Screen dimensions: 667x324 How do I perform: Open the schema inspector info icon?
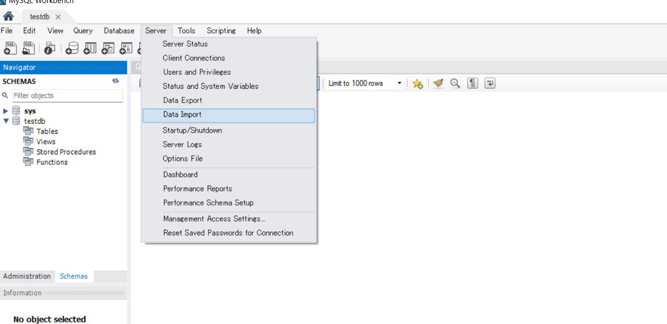[50, 48]
